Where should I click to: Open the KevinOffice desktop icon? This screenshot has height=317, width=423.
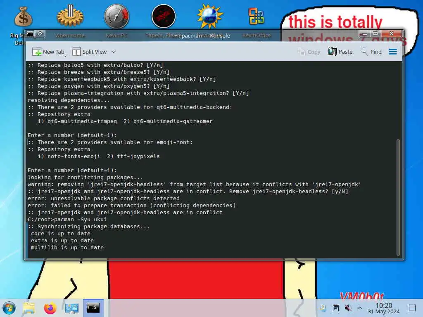coord(256,16)
